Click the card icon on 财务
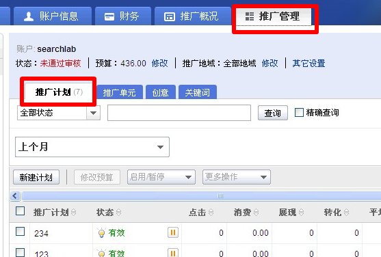 click(109, 17)
